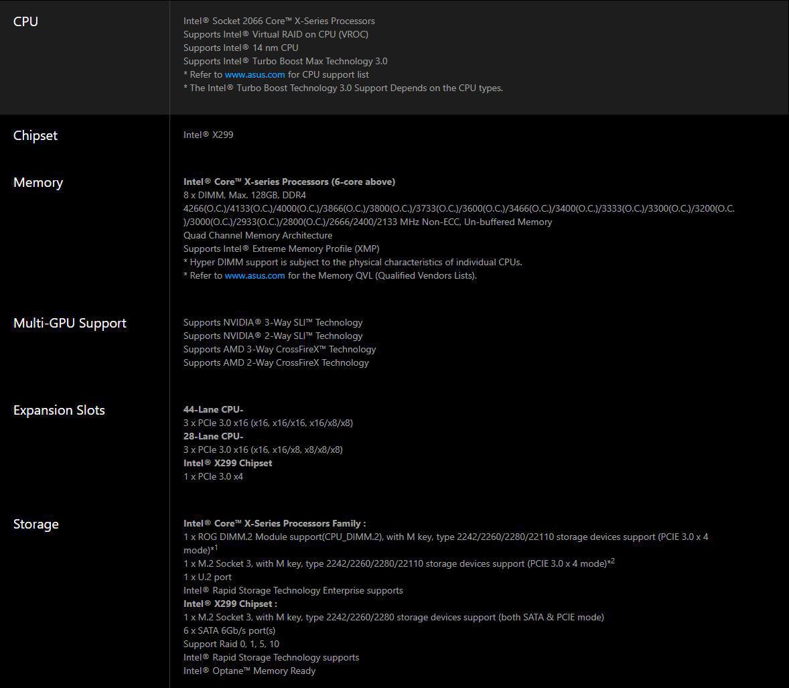Click the "Intel® X299" chipset value
This screenshot has height=688, width=789.
[x=208, y=135]
